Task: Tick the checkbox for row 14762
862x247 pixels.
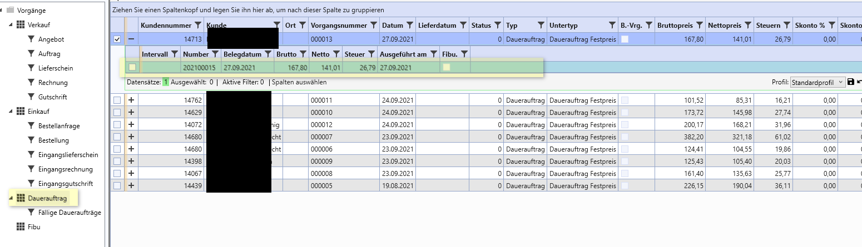Action: (117, 100)
